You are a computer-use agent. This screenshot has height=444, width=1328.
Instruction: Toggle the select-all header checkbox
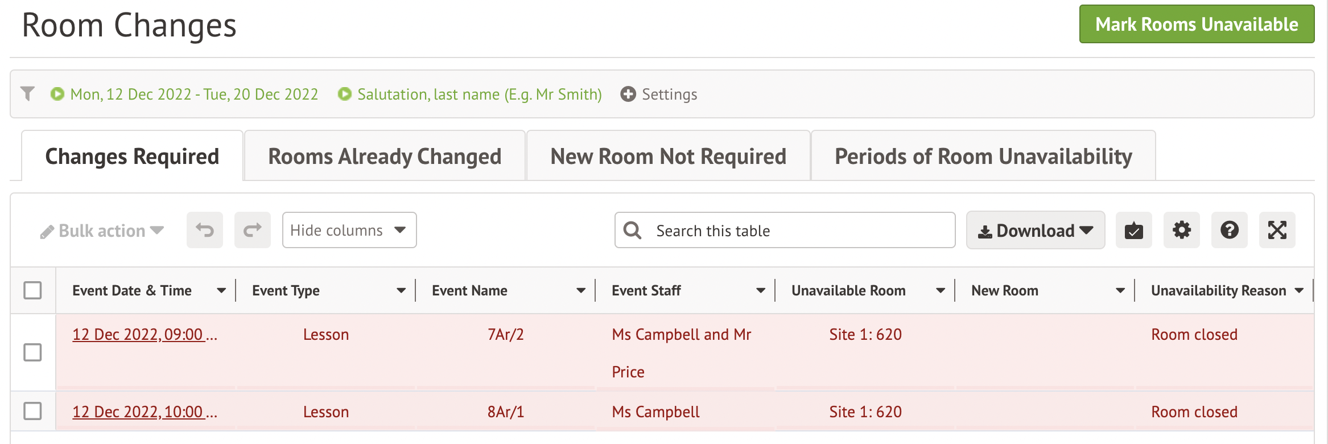pyautogui.click(x=32, y=290)
